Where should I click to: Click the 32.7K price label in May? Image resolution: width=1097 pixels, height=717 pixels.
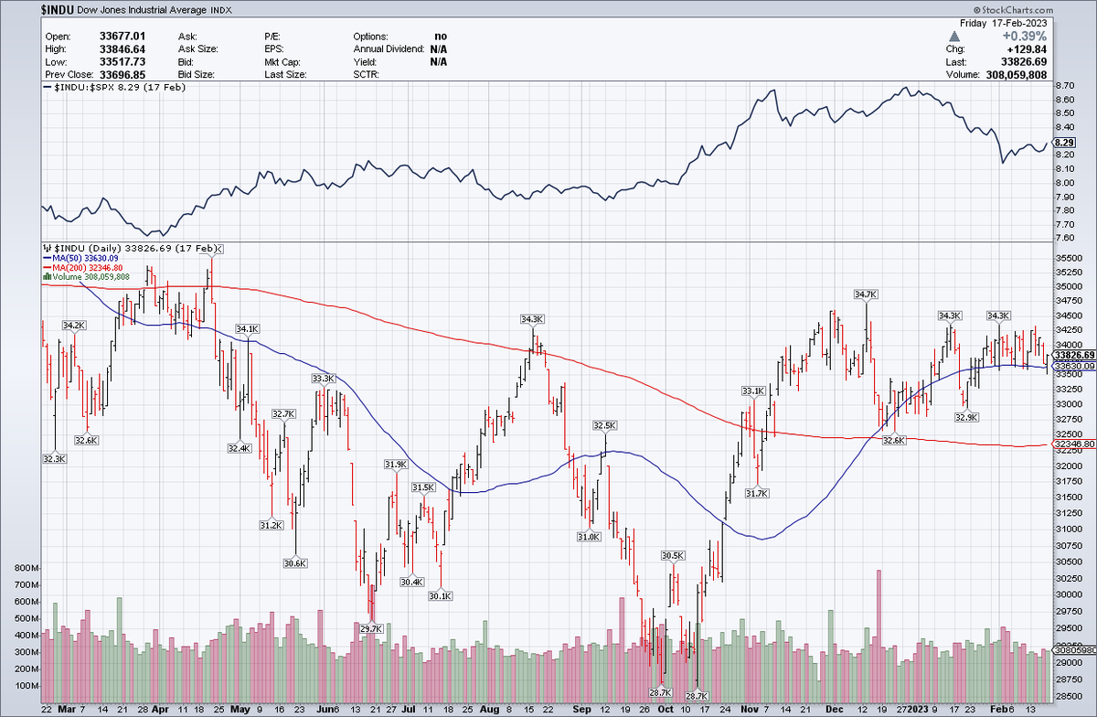point(285,413)
